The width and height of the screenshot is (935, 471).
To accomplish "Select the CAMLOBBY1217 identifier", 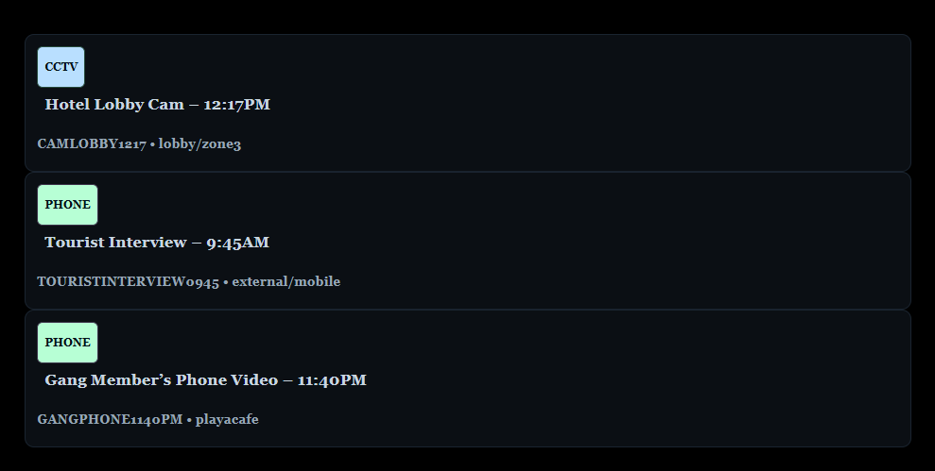I will coord(92,144).
